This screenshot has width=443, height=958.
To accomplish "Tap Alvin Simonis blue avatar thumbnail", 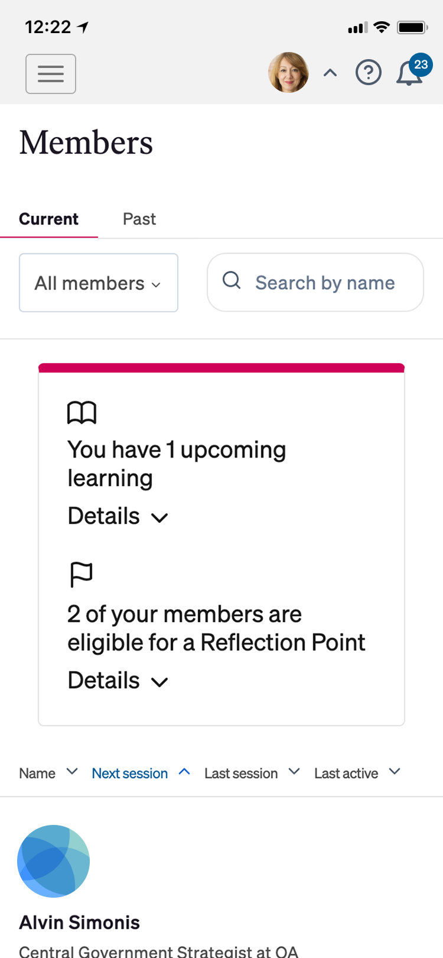I will pyautogui.click(x=54, y=860).
